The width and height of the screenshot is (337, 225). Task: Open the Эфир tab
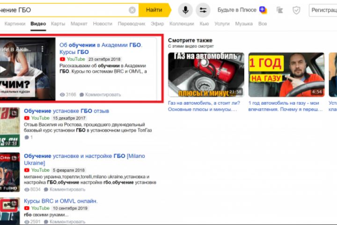click(x=157, y=24)
